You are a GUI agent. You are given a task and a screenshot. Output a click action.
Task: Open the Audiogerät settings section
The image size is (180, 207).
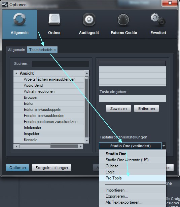[x=89, y=24]
